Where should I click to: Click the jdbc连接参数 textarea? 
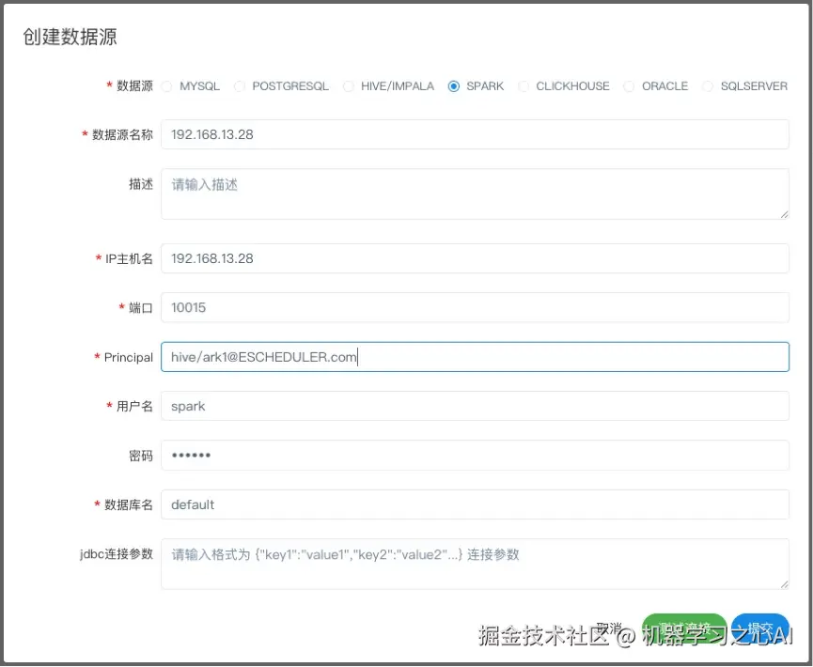click(x=475, y=565)
